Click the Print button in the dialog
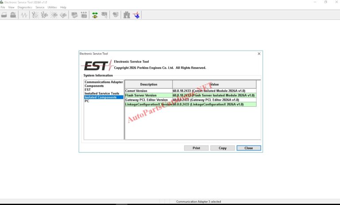340x205 pixels. tap(196, 148)
